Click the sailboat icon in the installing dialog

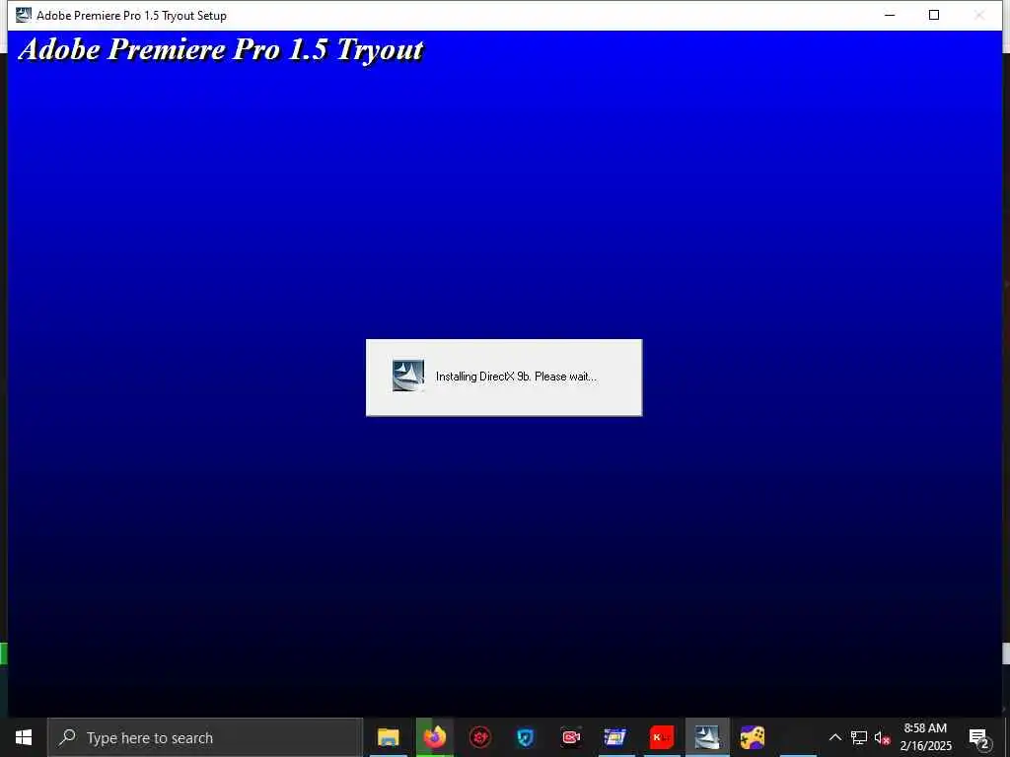(x=408, y=376)
